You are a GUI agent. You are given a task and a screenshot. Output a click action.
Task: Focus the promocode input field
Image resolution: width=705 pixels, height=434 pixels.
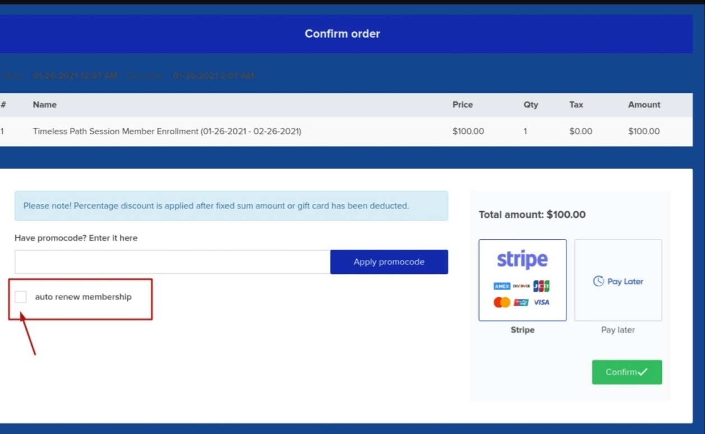pos(172,262)
